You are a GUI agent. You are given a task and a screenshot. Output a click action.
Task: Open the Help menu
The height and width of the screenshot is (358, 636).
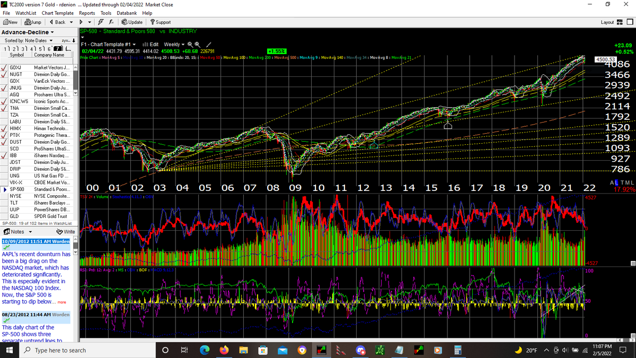coord(147,13)
